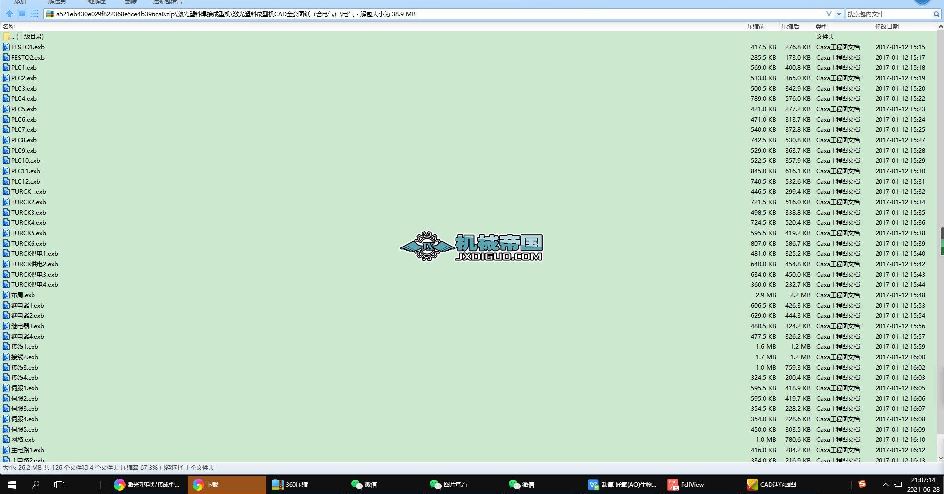Select the file name 接线1.exb

[25, 347]
